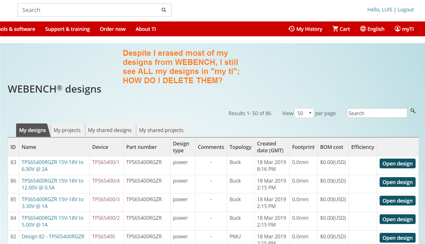This screenshot has width=425, height=244.
Task: Click device link TPS65400 in row 82
Action: tap(103, 236)
